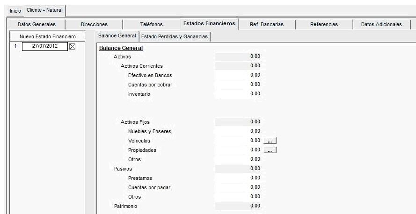Edit the Inventario amount field
The width and height of the screenshot is (416, 214).
click(238, 94)
